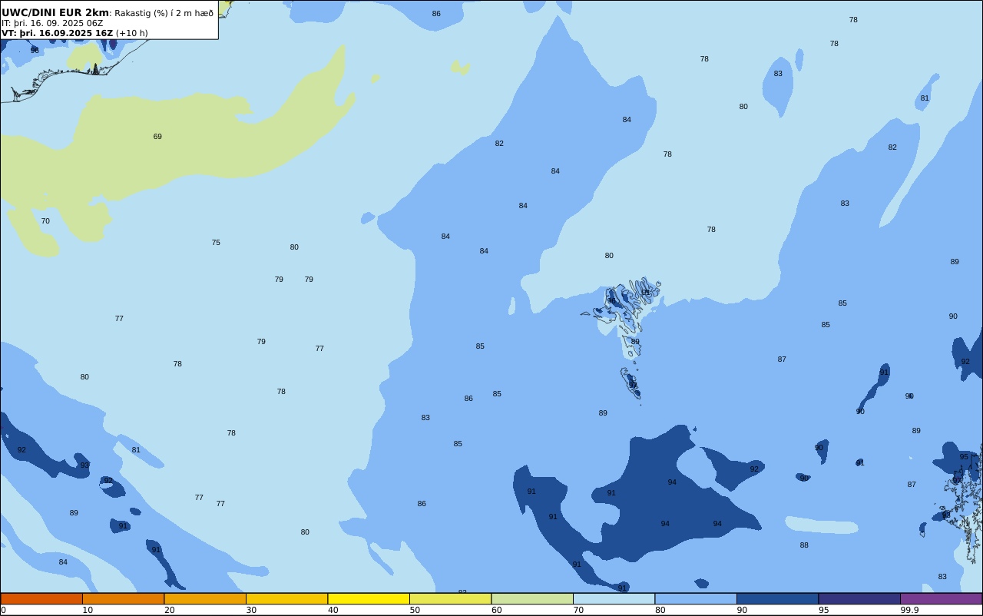
Task: Select the 20–30 amber legend swatch
Action: (205, 598)
